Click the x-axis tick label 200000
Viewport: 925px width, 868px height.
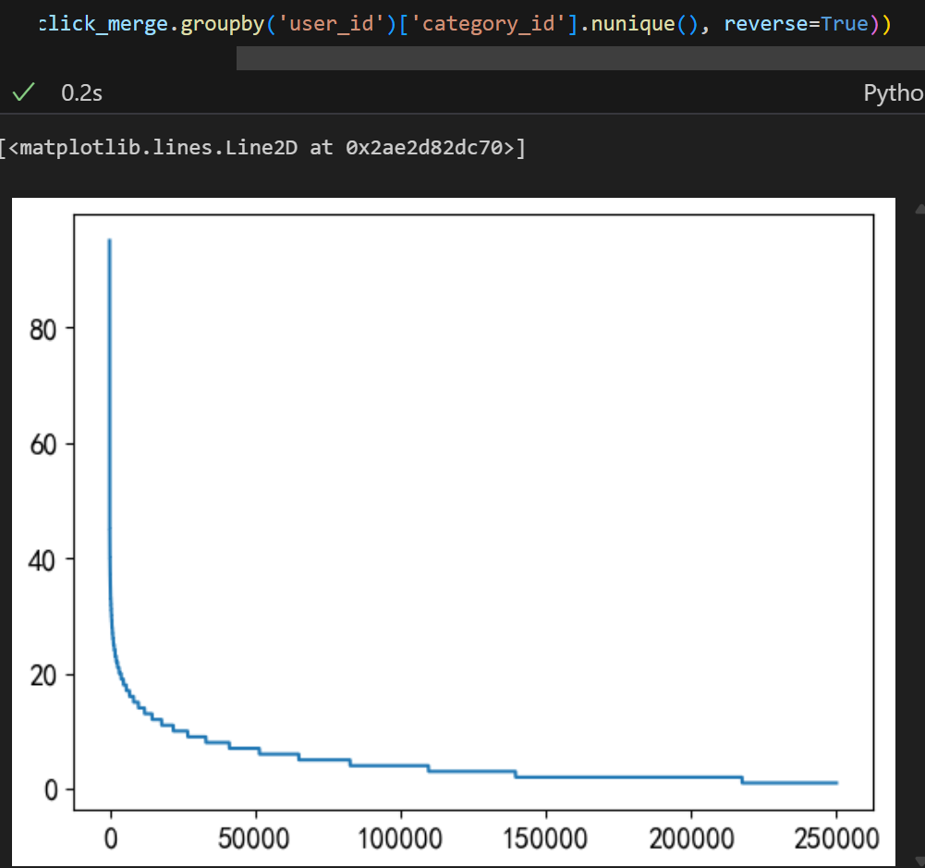coord(691,838)
